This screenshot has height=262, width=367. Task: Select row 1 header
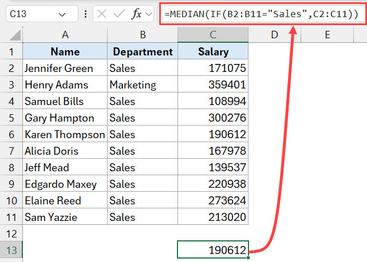pos(11,52)
